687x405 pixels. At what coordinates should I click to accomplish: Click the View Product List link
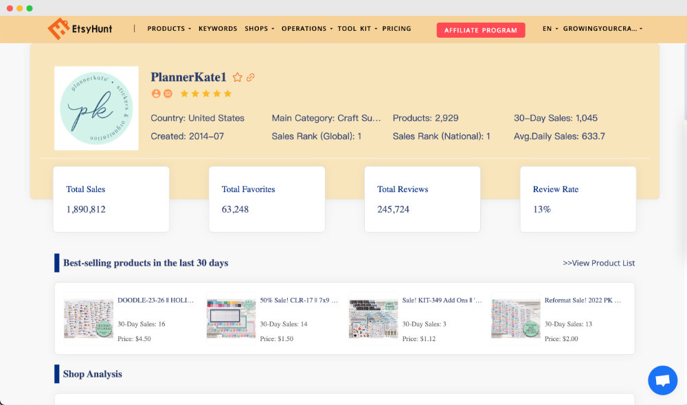598,263
